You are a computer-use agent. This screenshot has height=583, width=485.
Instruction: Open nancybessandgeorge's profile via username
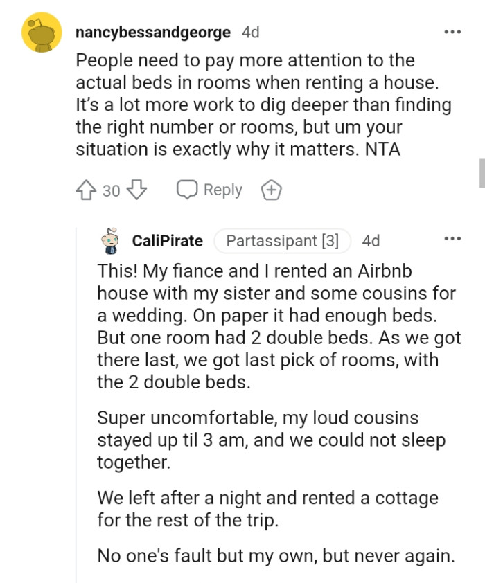click(x=152, y=32)
